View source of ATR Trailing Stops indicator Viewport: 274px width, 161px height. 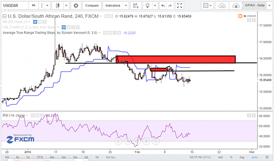click(114, 33)
